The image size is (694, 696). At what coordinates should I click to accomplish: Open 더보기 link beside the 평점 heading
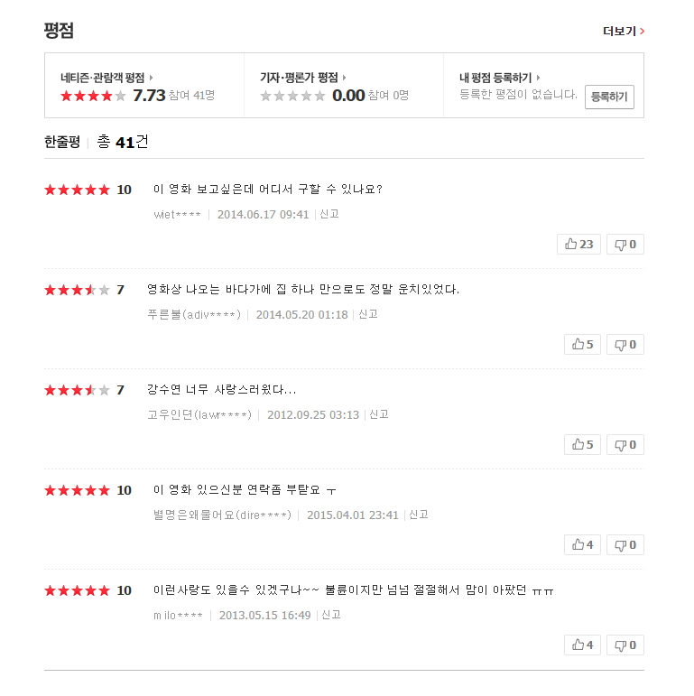click(x=624, y=32)
